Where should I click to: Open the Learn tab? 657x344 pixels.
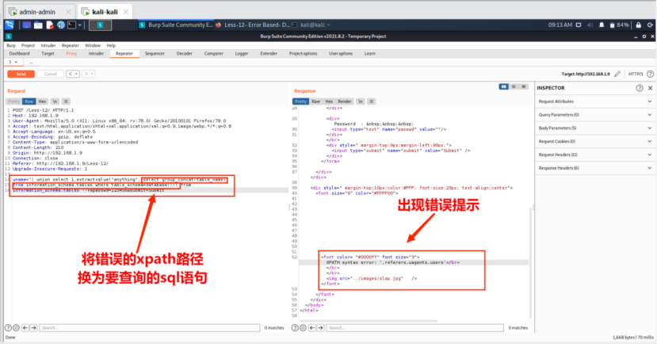(x=370, y=54)
